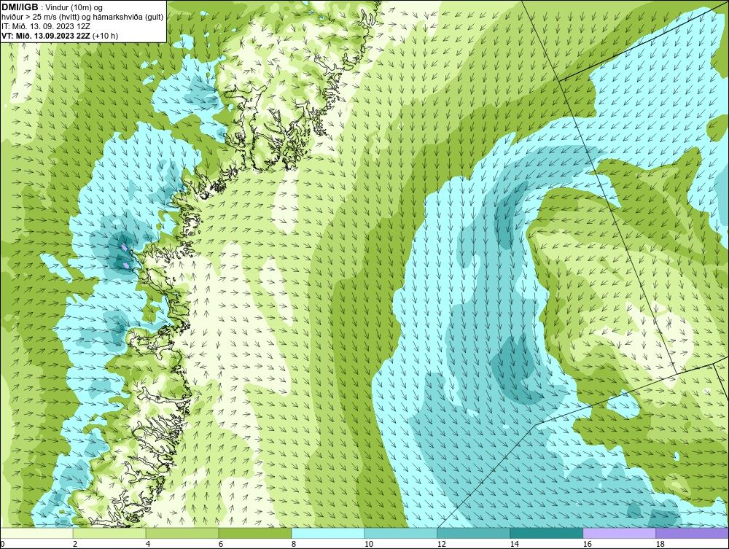Click the legend scale label '0'

click(x=2, y=544)
